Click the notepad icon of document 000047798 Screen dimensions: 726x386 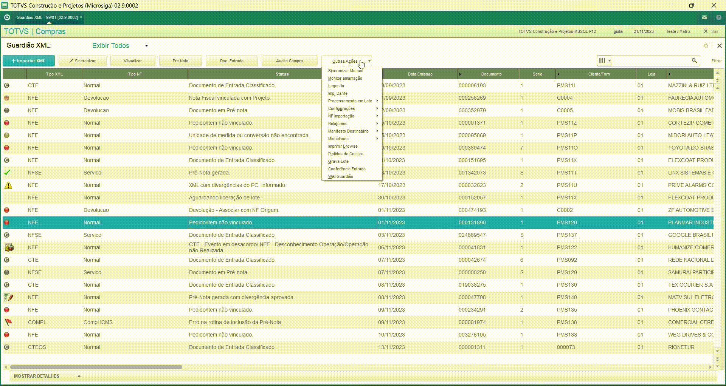click(x=8, y=298)
